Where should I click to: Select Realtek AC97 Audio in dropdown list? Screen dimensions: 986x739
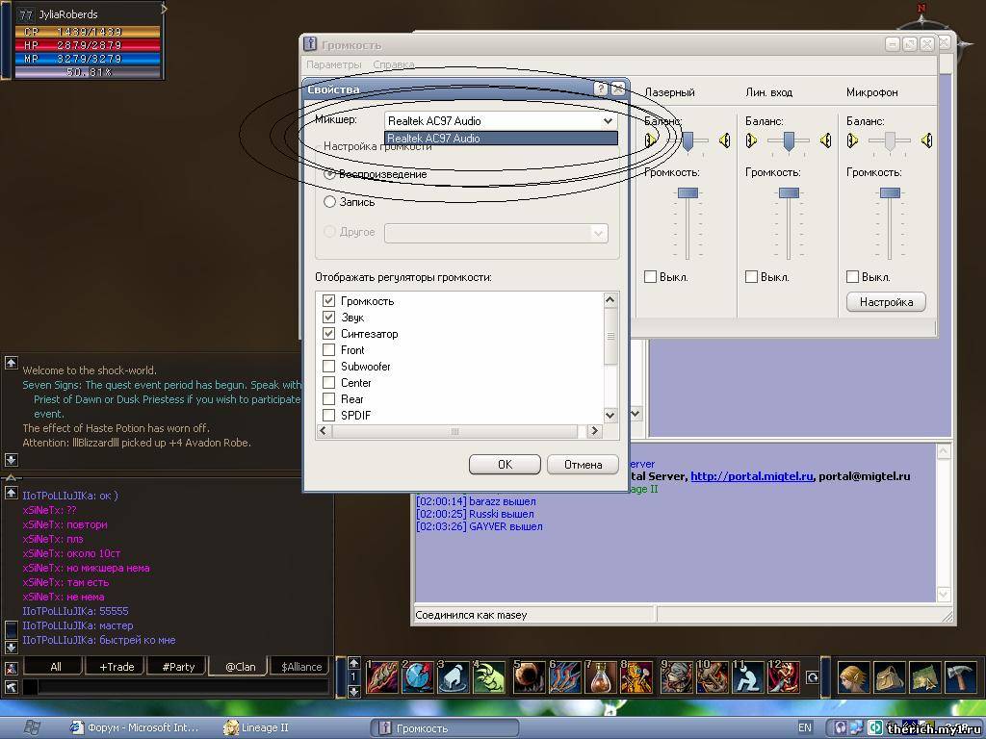pos(501,139)
